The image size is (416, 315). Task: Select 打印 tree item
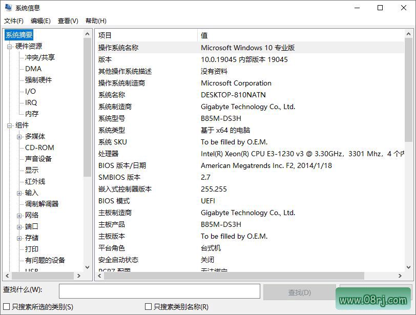coord(32,249)
